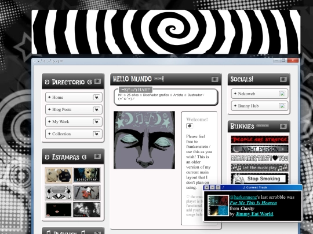Click the heart icon beside Collection
This screenshot has height=234, width=313.
(96, 133)
